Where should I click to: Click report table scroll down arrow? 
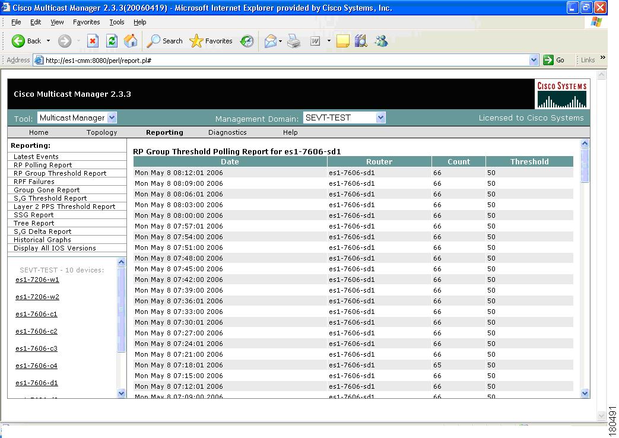point(585,393)
